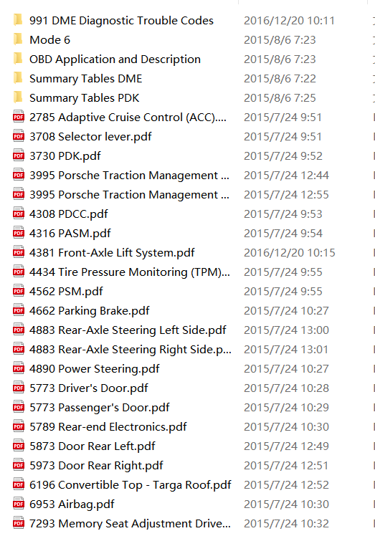The height and width of the screenshot is (536, 375).
Task: Click PDF icon of 5773 Passenger's Door.pdf
Action: 19,407
